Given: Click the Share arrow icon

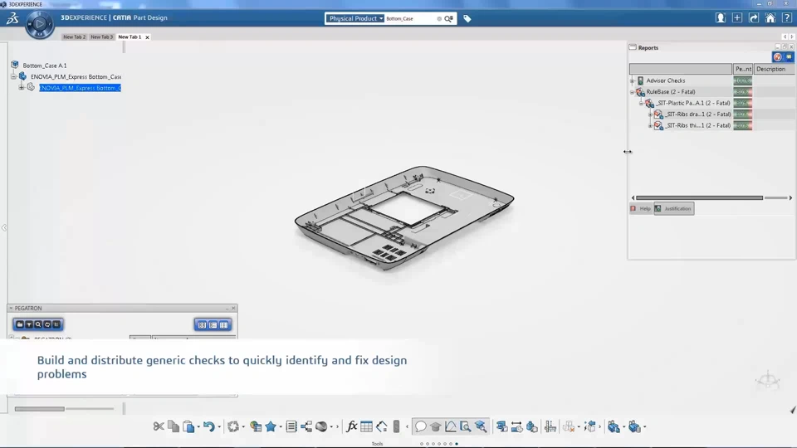Looking at the screenshot, I should [x=754, y=17].
